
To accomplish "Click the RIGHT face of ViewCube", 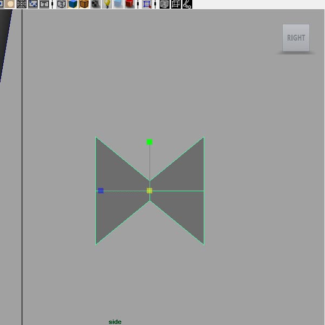I will (x=296, y=38).
